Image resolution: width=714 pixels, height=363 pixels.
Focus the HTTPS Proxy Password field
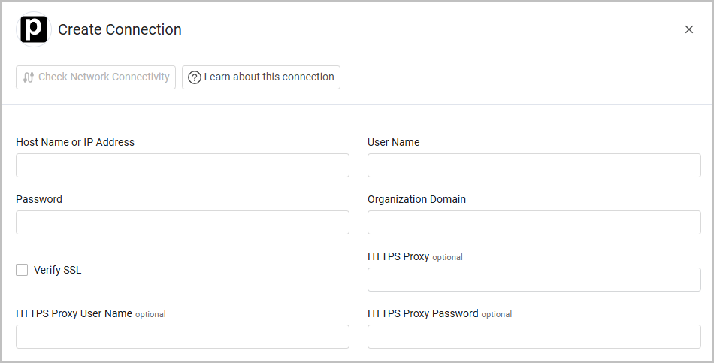[534, 337]
